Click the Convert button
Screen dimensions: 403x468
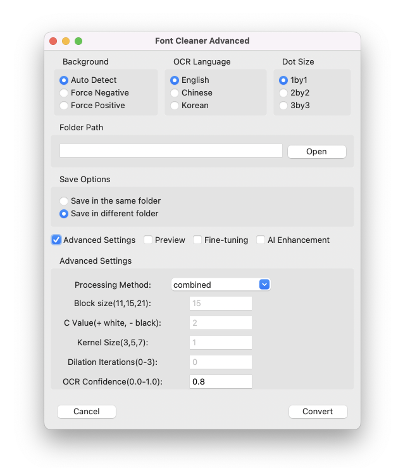(318, 412)
